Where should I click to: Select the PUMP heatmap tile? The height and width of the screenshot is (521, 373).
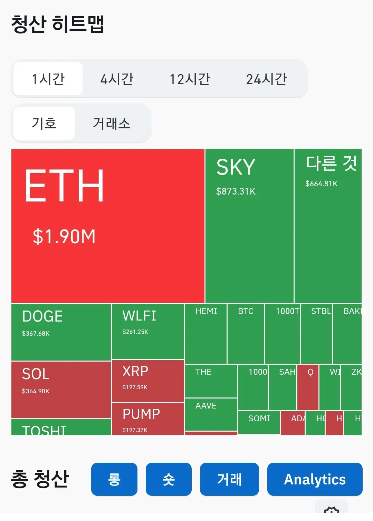click(x=148, y=419)
